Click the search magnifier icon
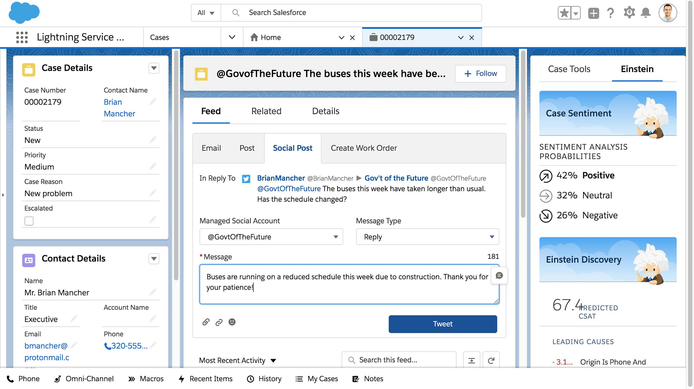Image resolution: width=694 pixels, height=389 pixels. 236,13
